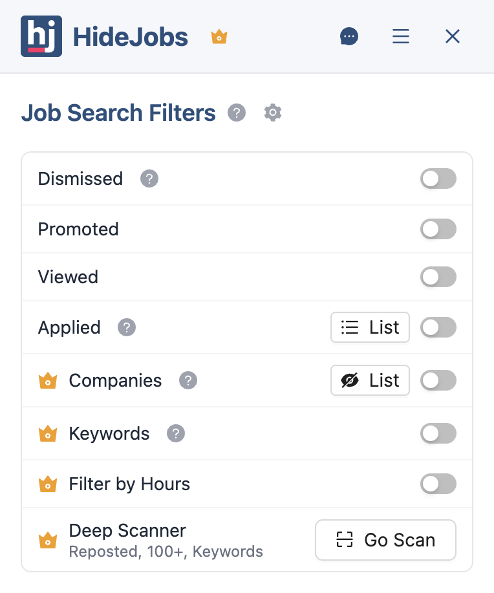The image size is (494, 593).
Task: Open the settings gear beside Job Search Filters
Action: [272, 113]
